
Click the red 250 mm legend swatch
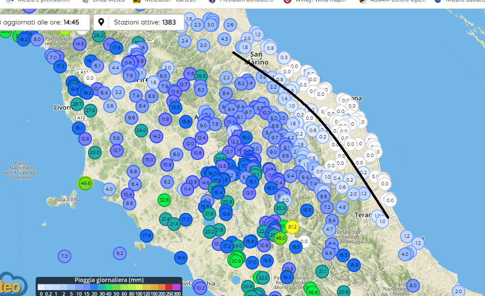click(x=169, y=287)
